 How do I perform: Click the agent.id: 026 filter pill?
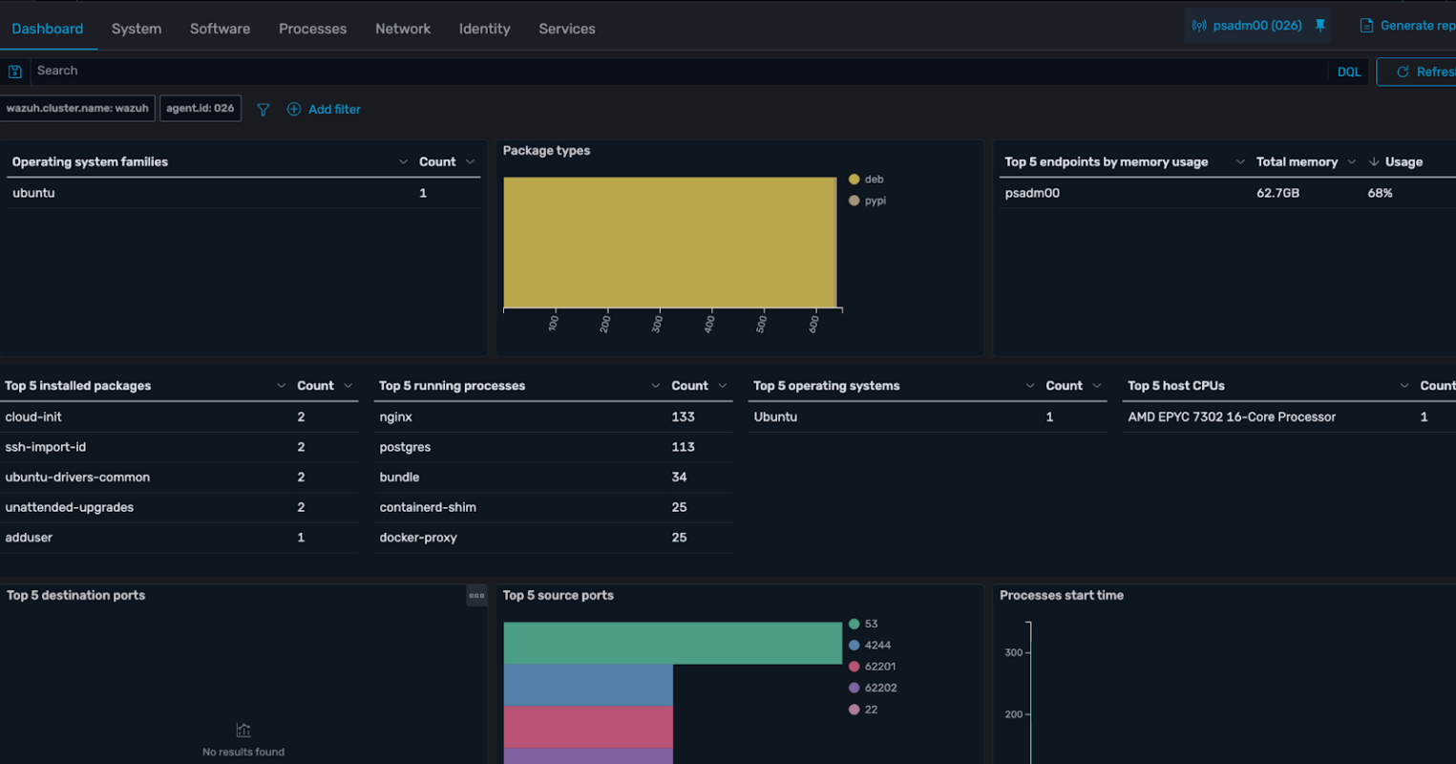pyautogui.click(x=200, y=109)
